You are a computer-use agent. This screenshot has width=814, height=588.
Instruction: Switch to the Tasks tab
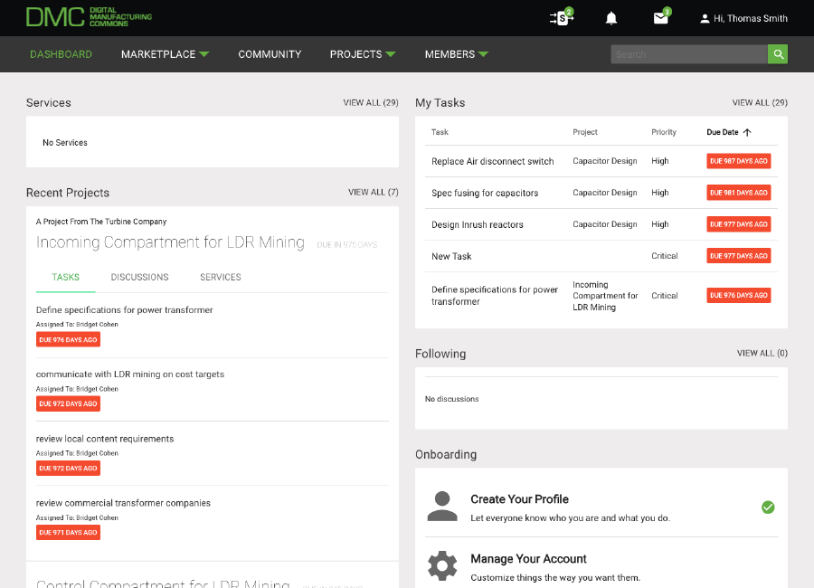coord(65,278)
